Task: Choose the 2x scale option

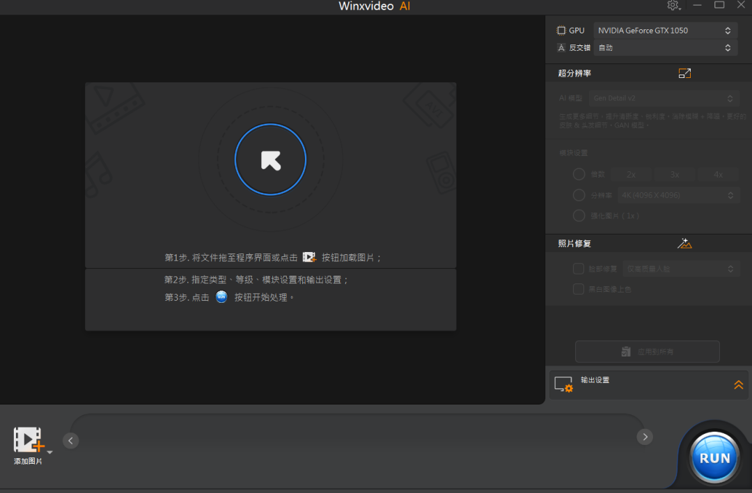Action: click(631, 175)
